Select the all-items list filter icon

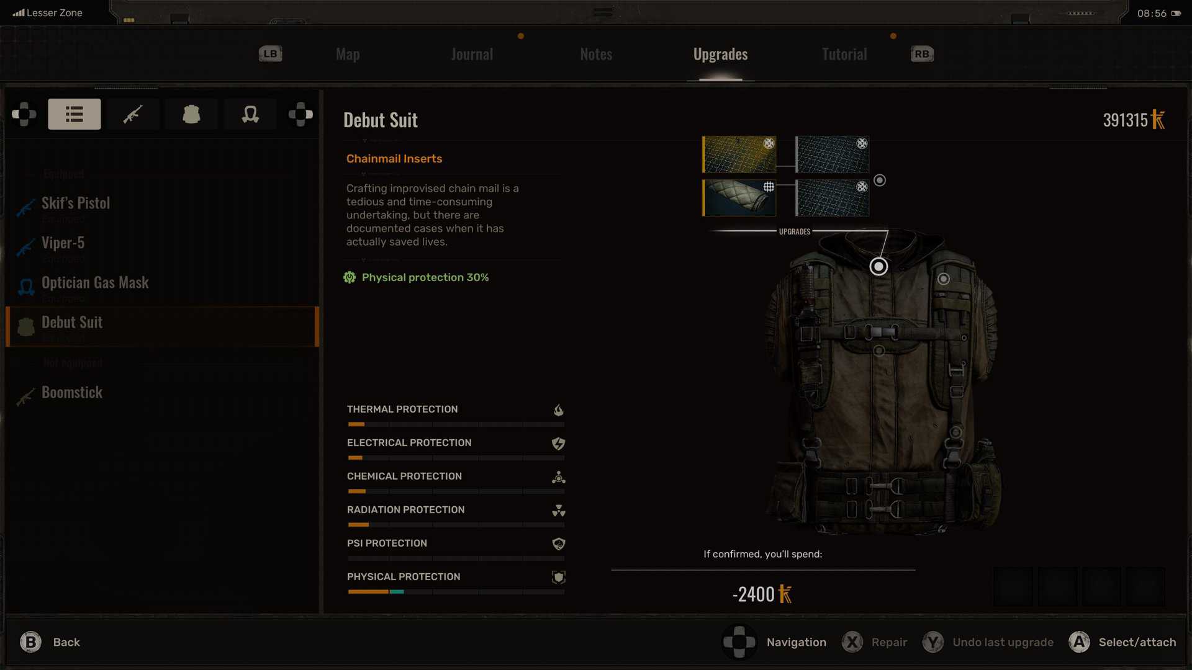point(74,114)
